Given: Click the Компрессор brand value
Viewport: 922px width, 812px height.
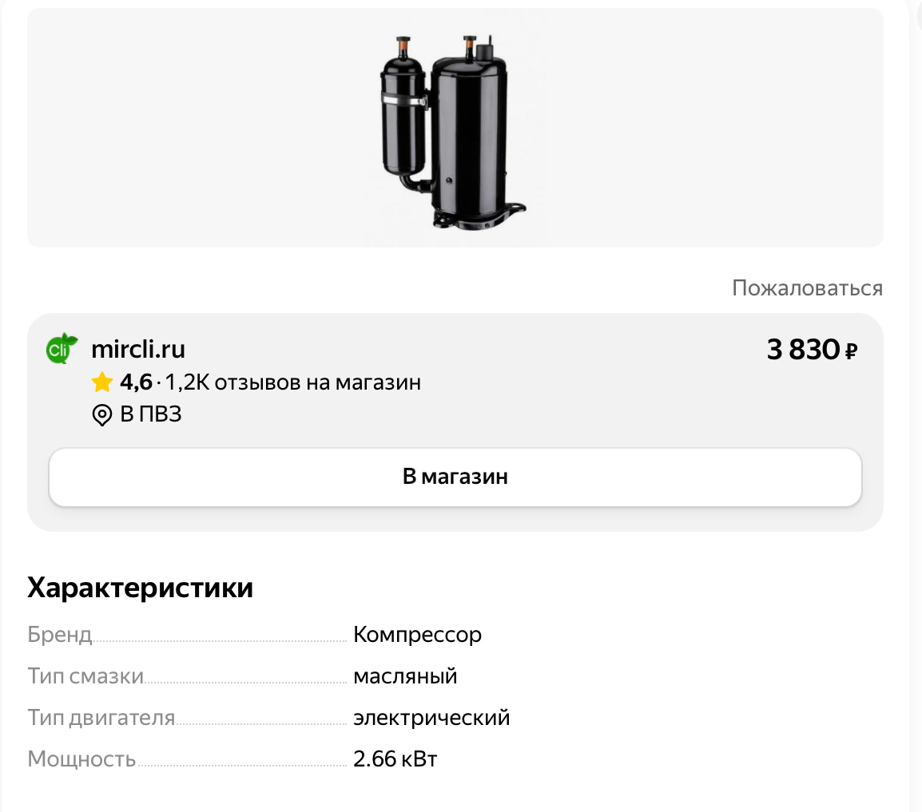Looking at the screenshot, I should click(418, 635).
